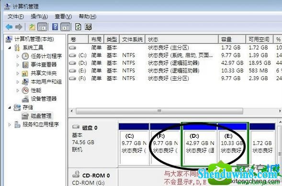Click the 42.97 GB capacity cell

tap(232, 63)
